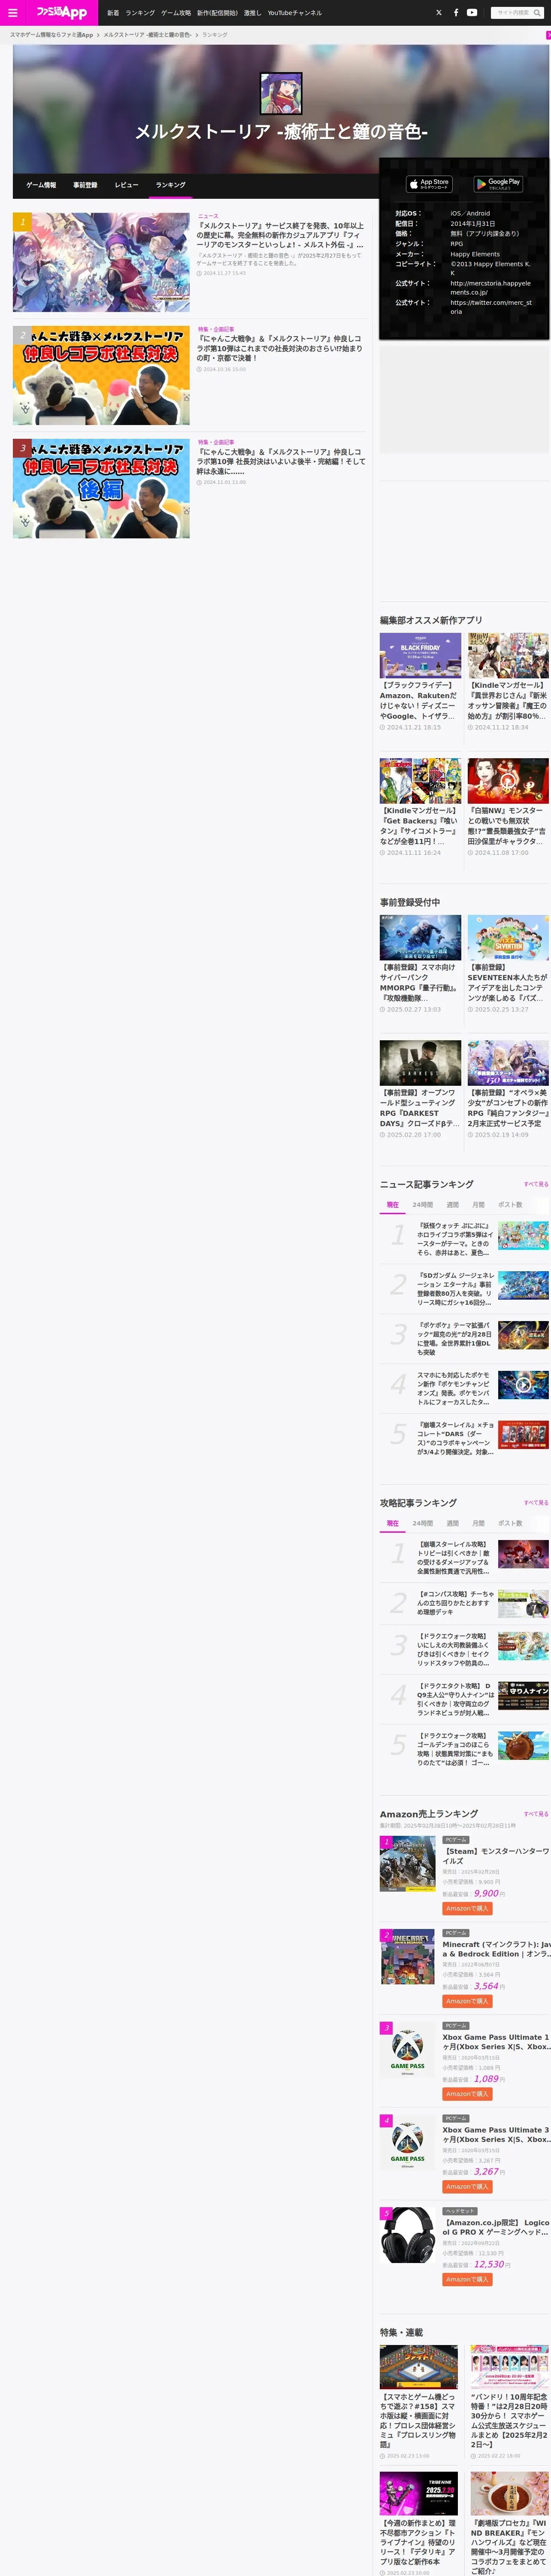Select ポスト数 tab in ニュース記事ランキング

click(x=510, y=1205)
